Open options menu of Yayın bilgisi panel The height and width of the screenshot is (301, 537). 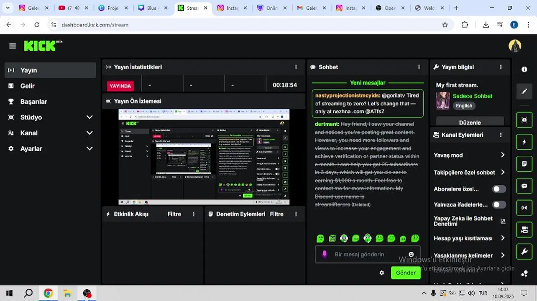tap(501, 67)
